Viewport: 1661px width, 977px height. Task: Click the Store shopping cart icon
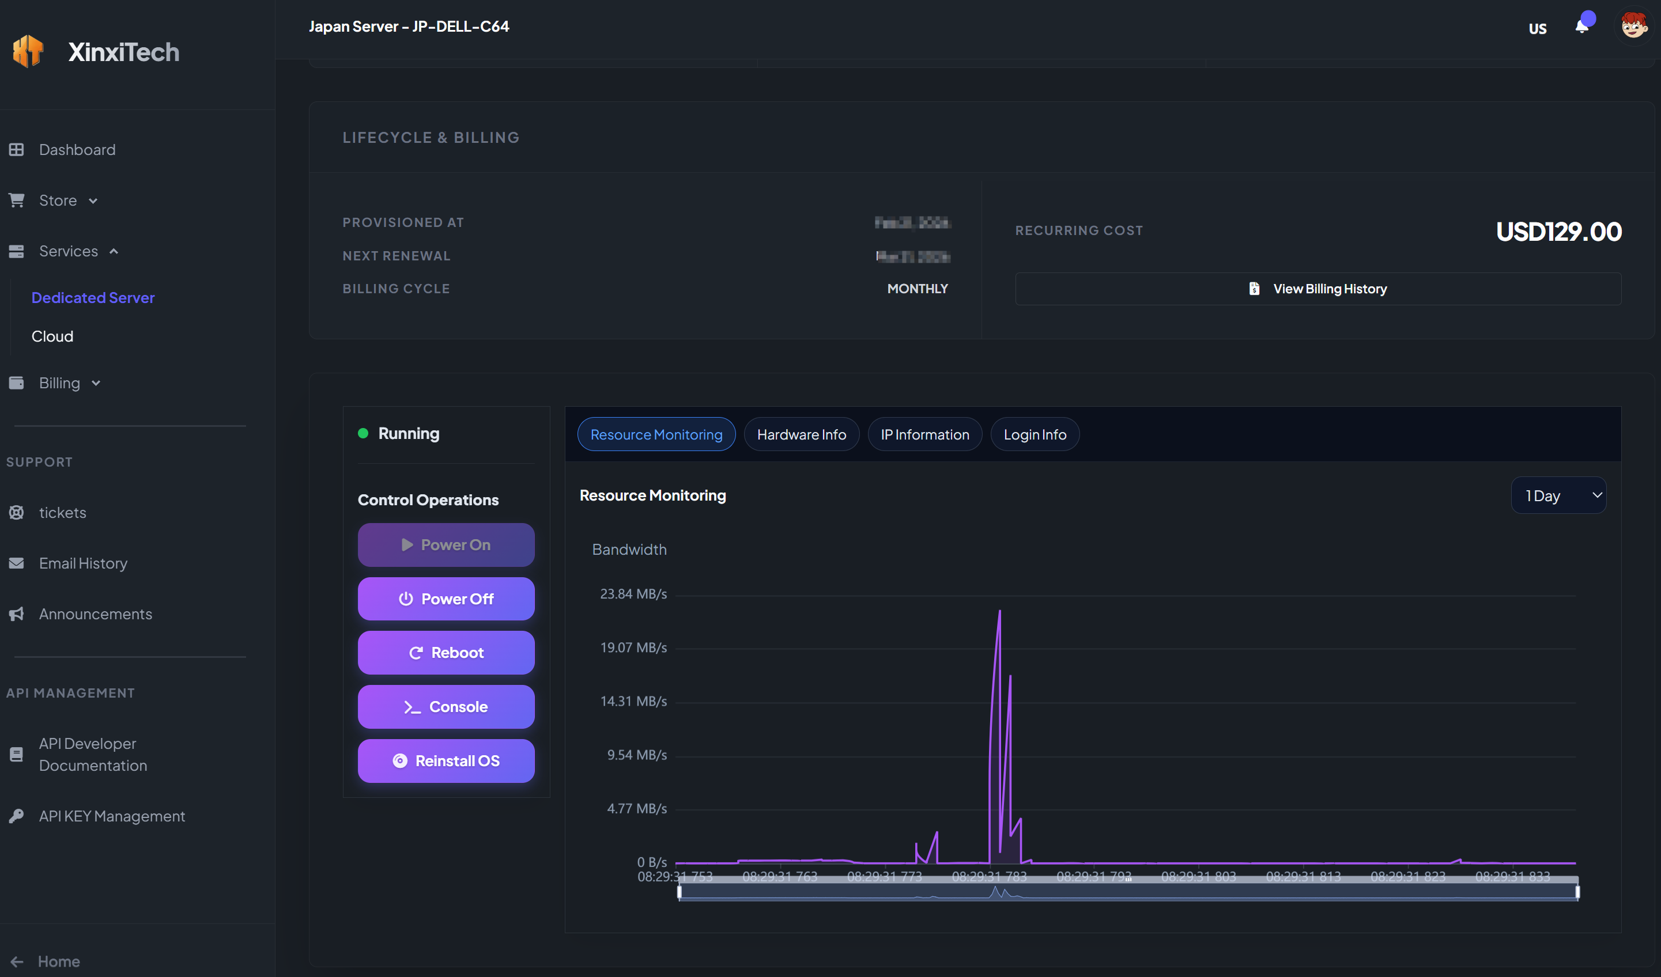coord(17,200)
